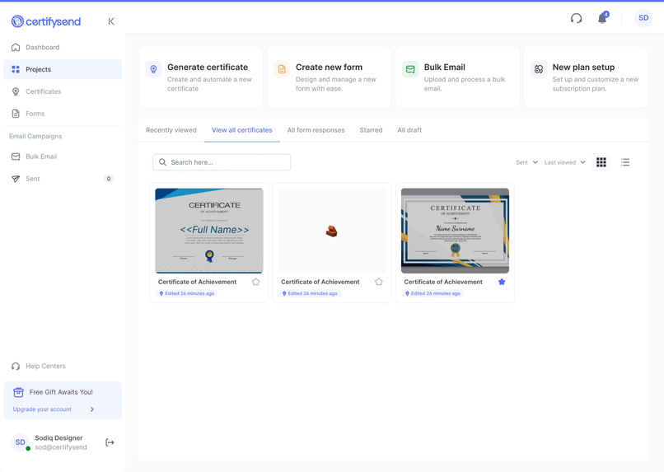
Task: Click the Help Centers headset icon
Action: (x=16, y=367)
